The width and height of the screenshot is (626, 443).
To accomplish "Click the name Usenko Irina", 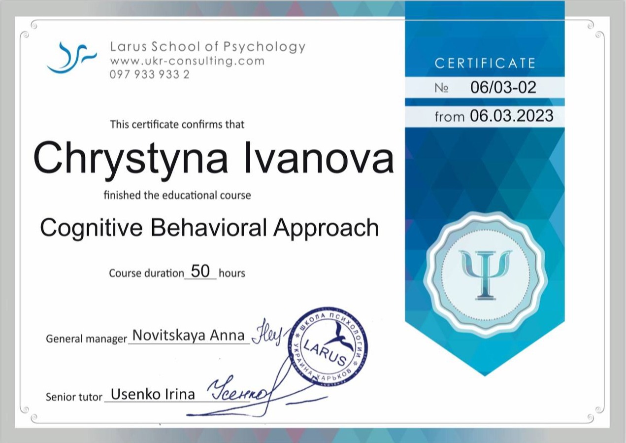I will 153,394.
